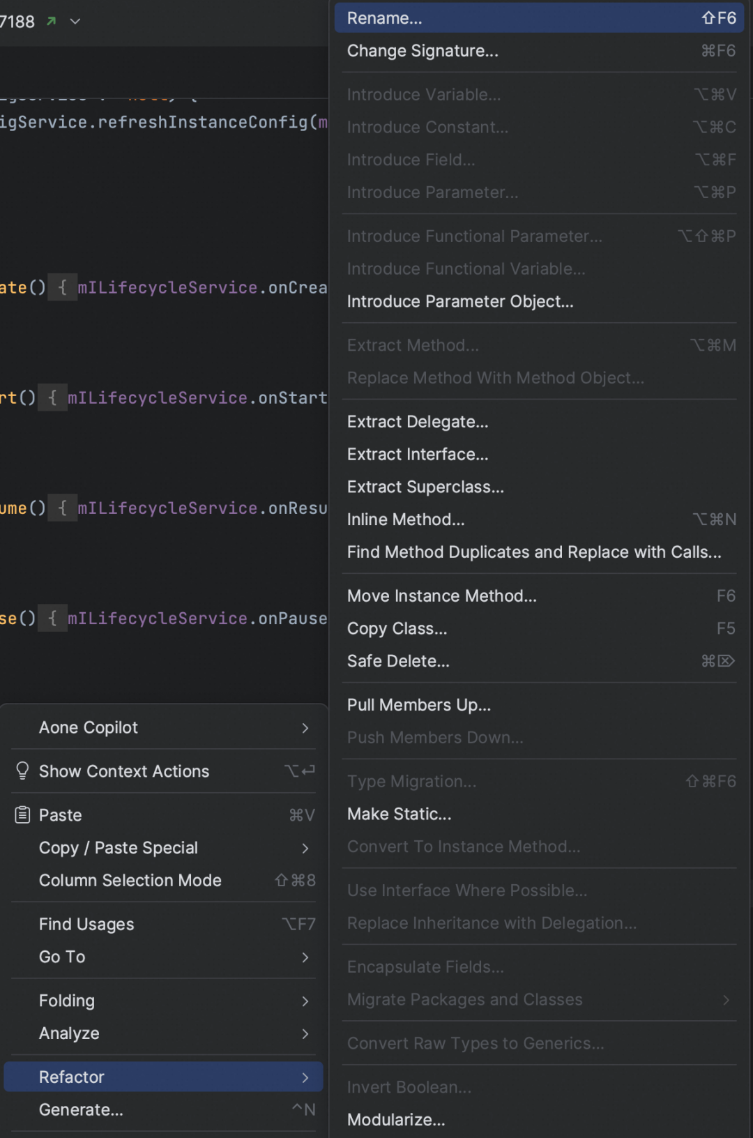Viewport: 753px width, 1138px height.
Task: Expand the Migrate Packages and Classes arrow
Action: click(726, 999)
